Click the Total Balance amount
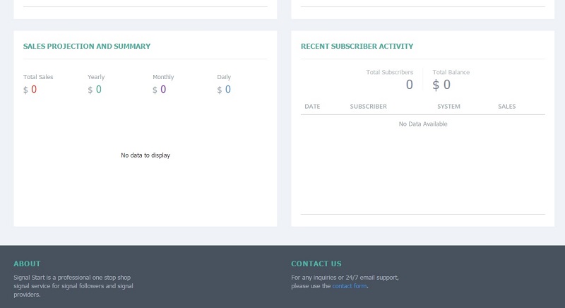Screen dimensions: 565x308 coord(446,85)
